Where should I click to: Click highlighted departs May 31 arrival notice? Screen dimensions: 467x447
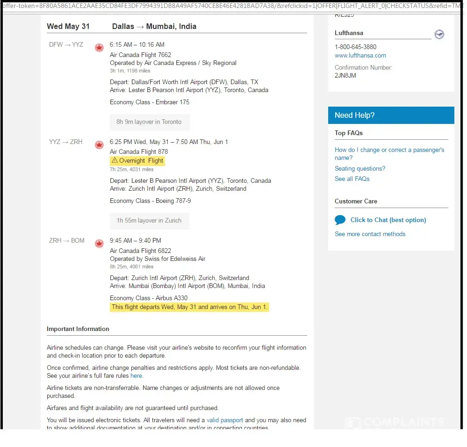(189, 307)
